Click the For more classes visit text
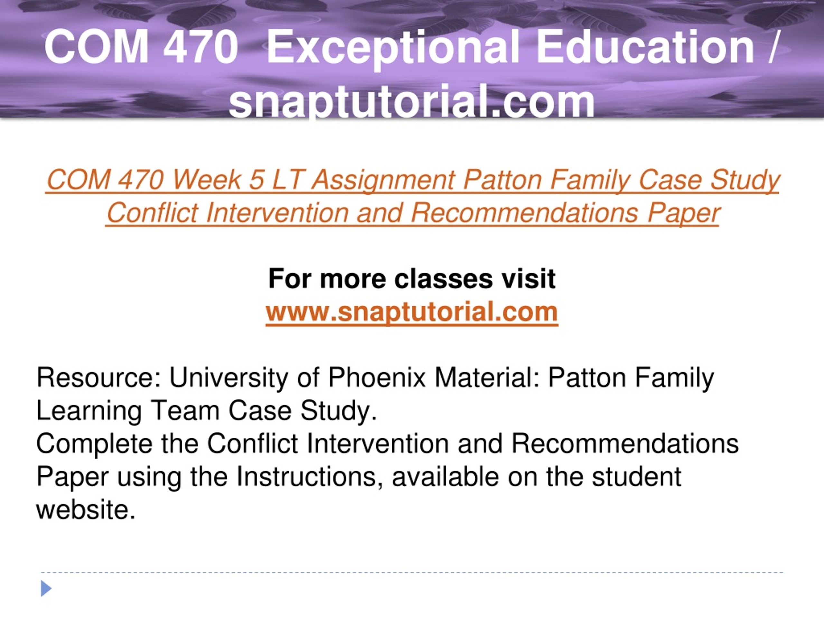824x618 pixels. [x=412, y=278]
